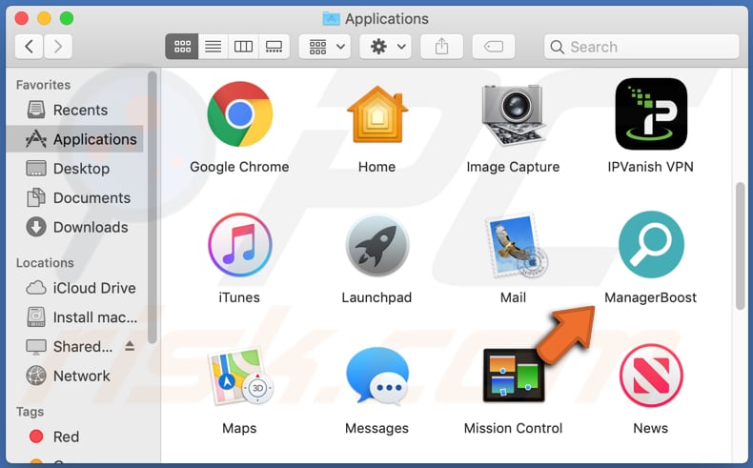The height and width of the screenshot is (468, 753).
Task: Select Applications in the sidebar
Action: pyautogui.click(x=74, y=139)
